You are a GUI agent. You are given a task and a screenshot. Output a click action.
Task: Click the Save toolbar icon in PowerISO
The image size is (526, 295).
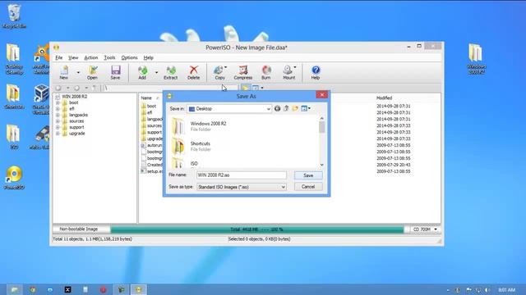[x=115, y=72]
